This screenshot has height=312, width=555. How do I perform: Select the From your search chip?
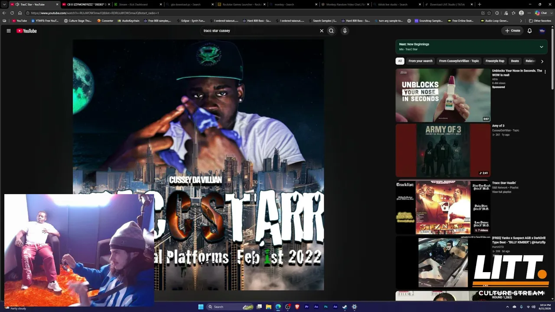[420, 61]
